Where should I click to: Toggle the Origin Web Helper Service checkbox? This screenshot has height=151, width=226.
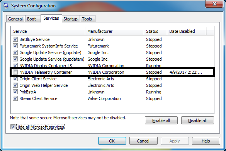pos(15,85)
